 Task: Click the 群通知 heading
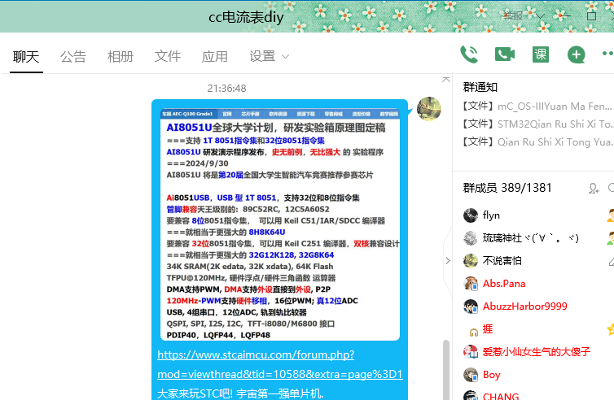[480, 87]
